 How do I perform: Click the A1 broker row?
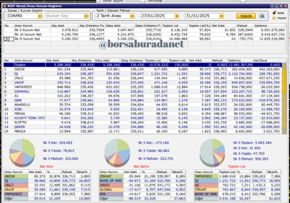[142, 96]
